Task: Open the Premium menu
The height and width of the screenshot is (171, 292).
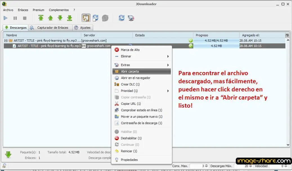Action: point(39,10)
